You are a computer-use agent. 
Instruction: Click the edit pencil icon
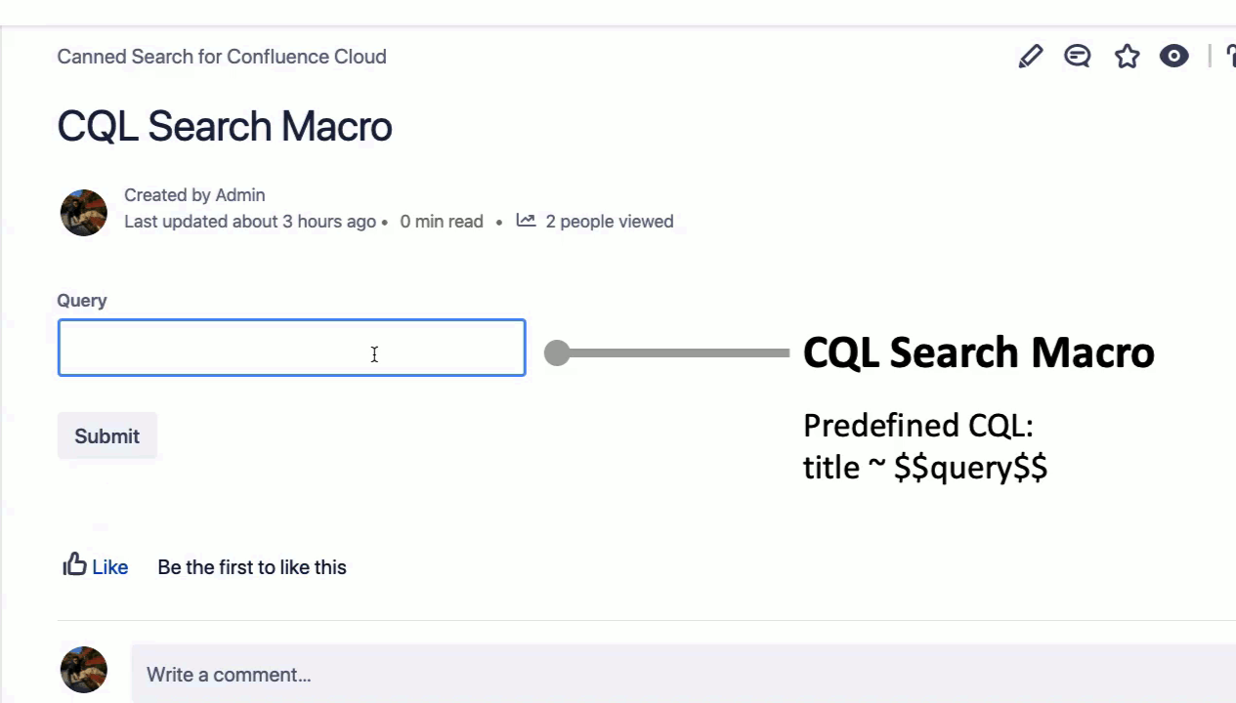click(x=1030, y=57)
